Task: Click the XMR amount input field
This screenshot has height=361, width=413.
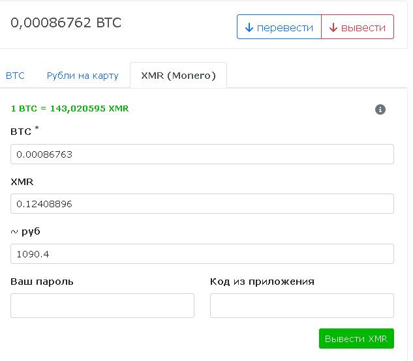Action: (202, 204)
